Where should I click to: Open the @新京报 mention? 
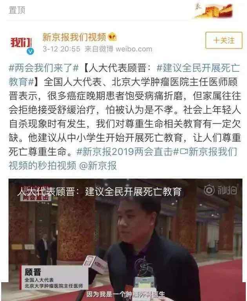(x=98, y=166)
